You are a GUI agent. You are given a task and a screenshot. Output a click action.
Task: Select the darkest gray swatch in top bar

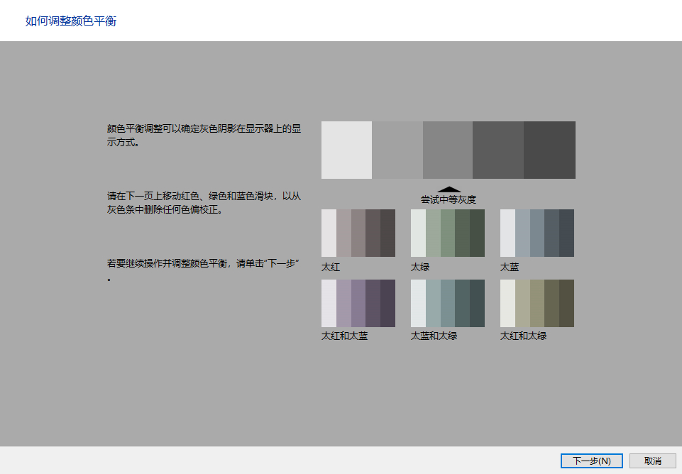pyautogui.click(x=549, y=150)
